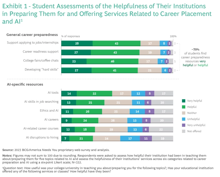Click the 'Very helpful' dark green legend swatch
The height and width of the screenshot is (177, 220).
[x=184, y=101]
